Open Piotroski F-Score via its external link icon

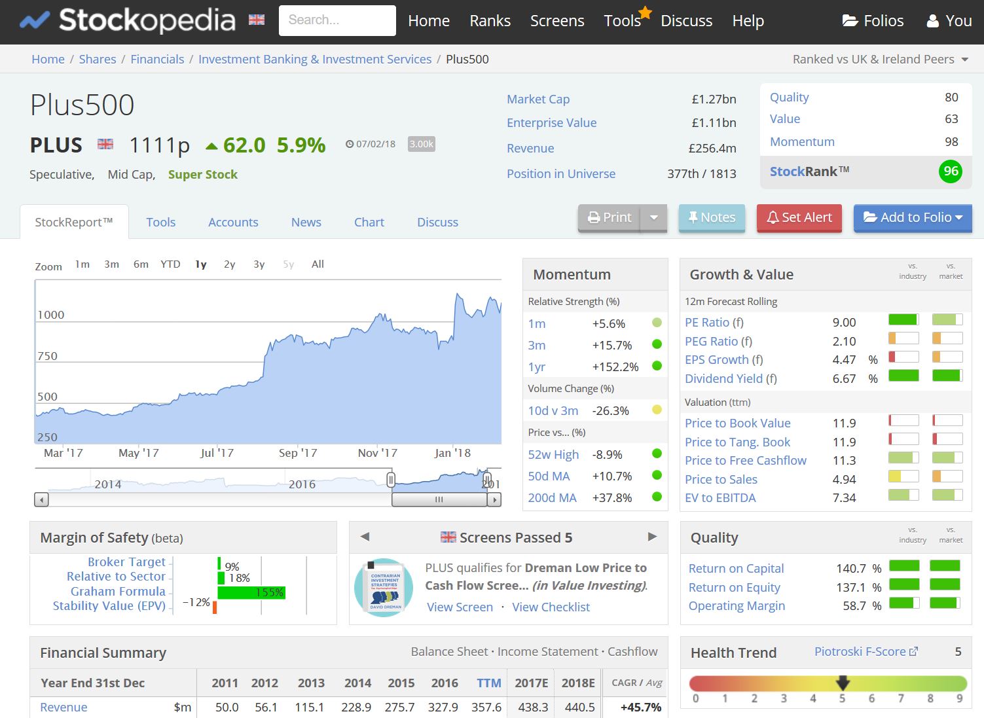913,650
